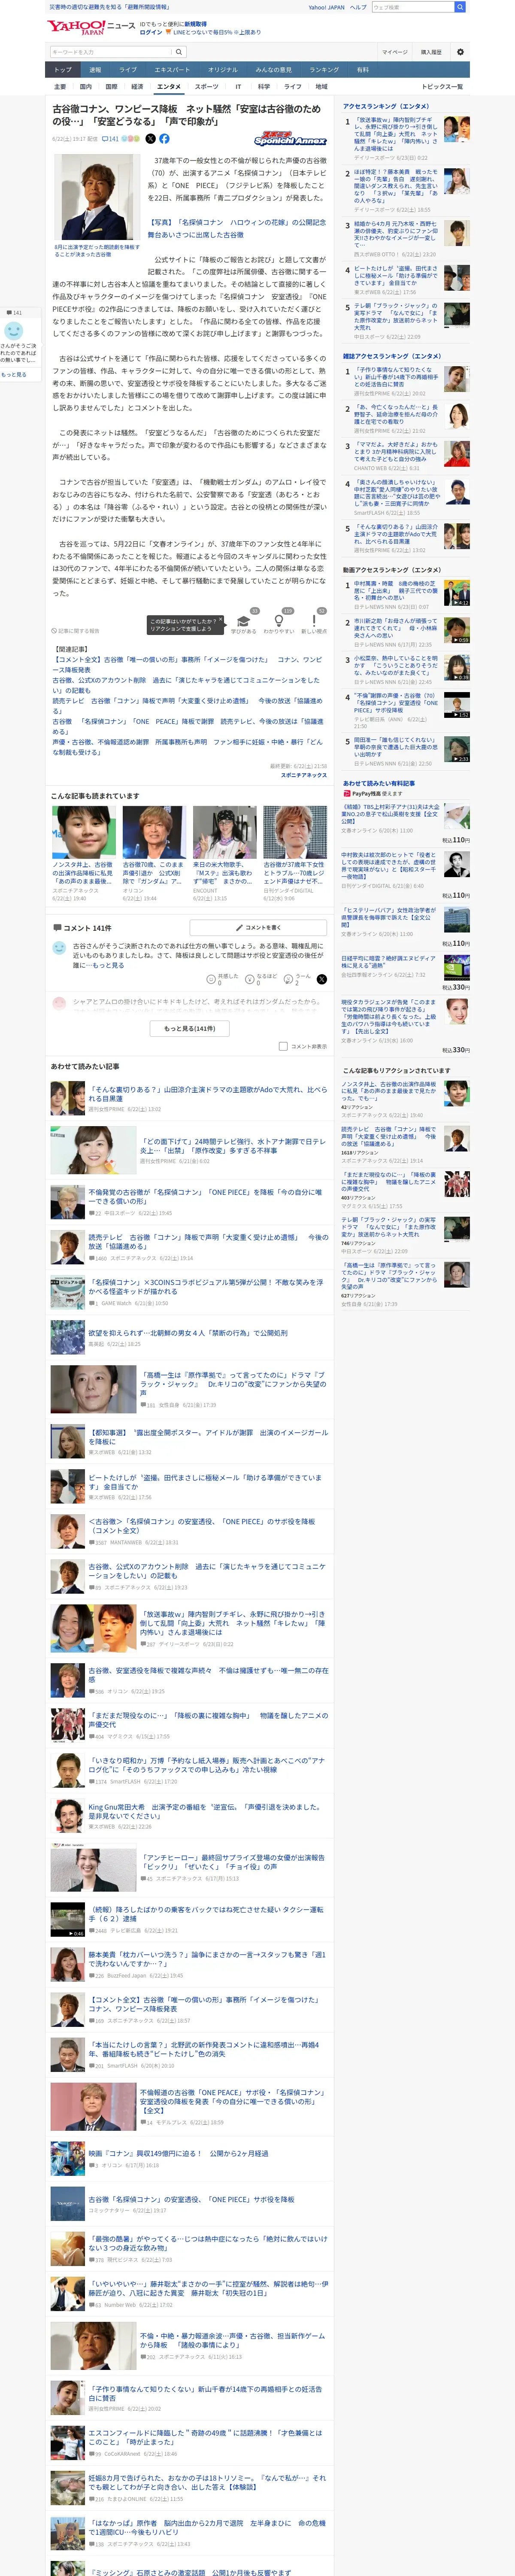Click the web search magnifier button at top
Viewport: 515px width, 2576px height.
pyautogui.click(x=460, y=7)
